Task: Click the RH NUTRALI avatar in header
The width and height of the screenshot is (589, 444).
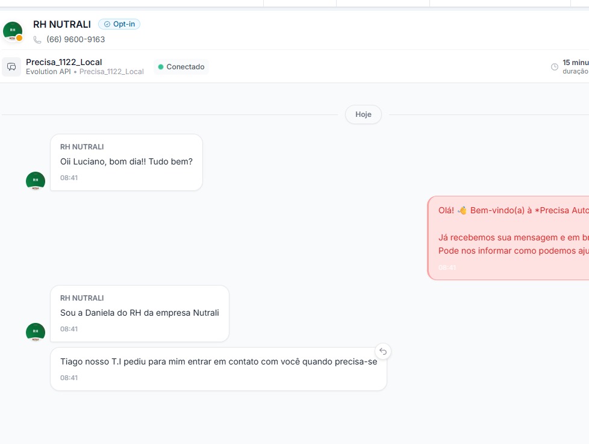Action: pos(12,31)
